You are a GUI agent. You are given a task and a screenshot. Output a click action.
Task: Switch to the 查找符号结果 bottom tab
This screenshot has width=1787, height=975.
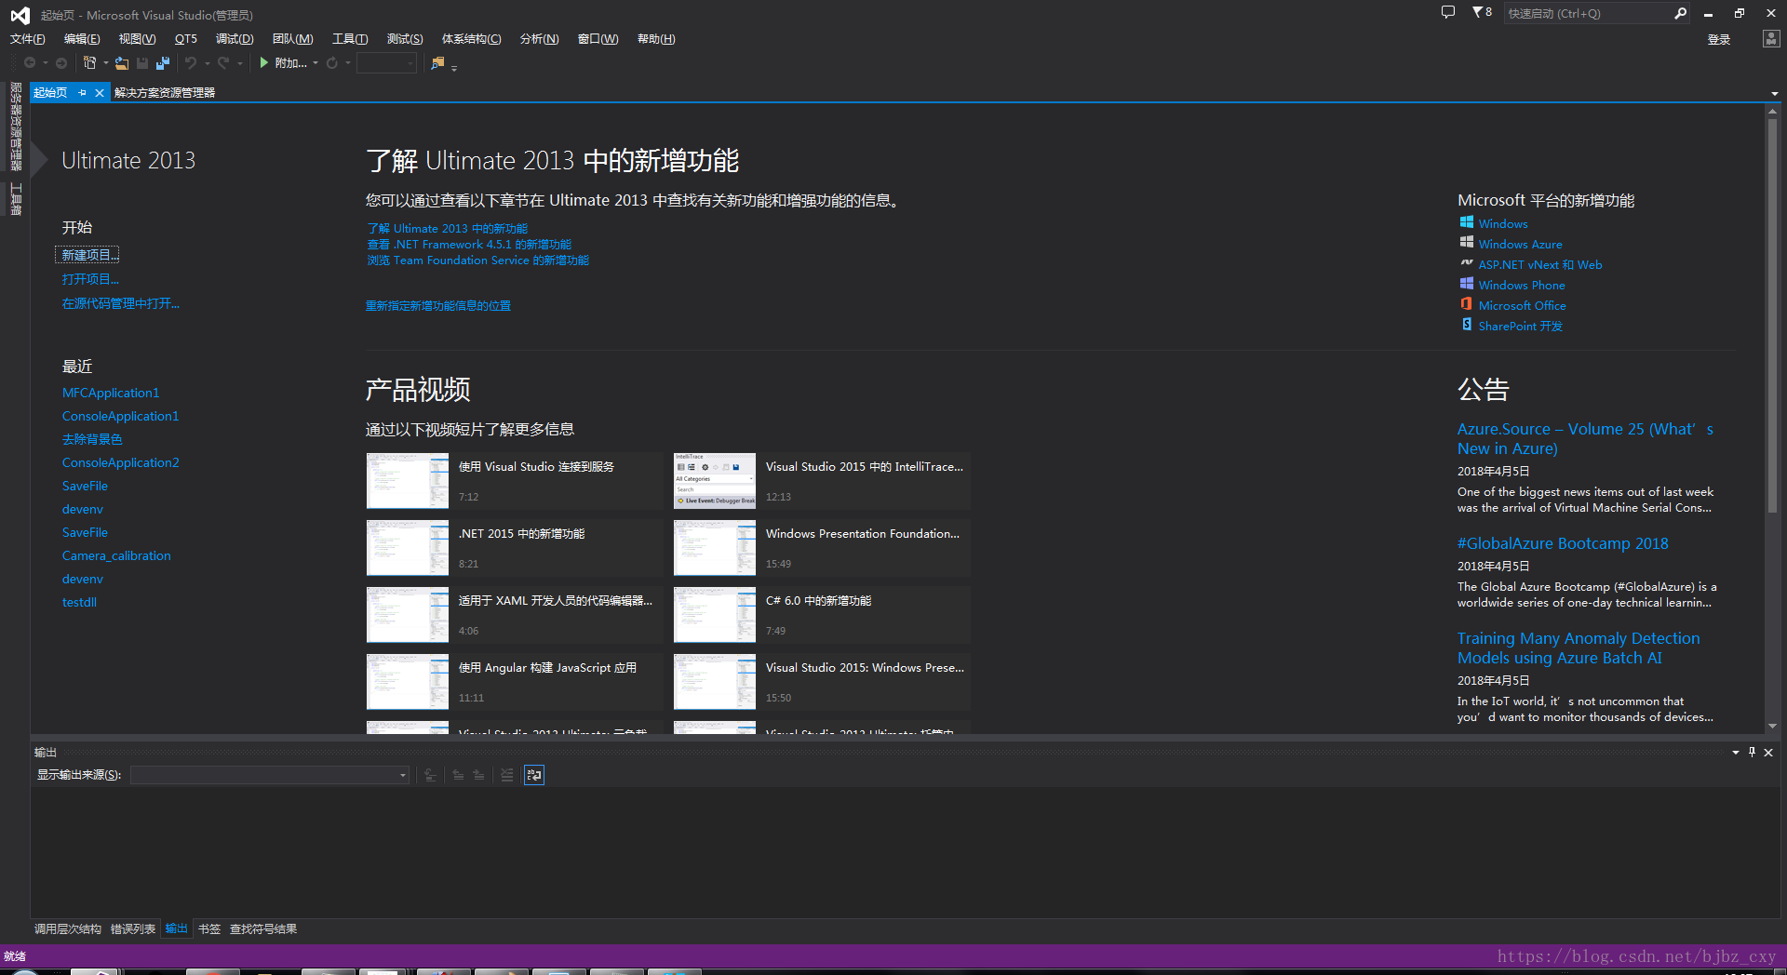[x=263, y=929]
